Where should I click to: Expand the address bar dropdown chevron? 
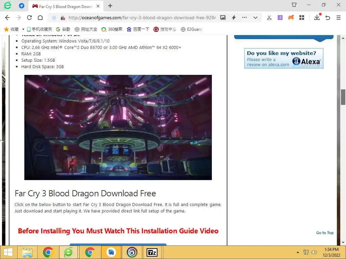tap(255, 18)
